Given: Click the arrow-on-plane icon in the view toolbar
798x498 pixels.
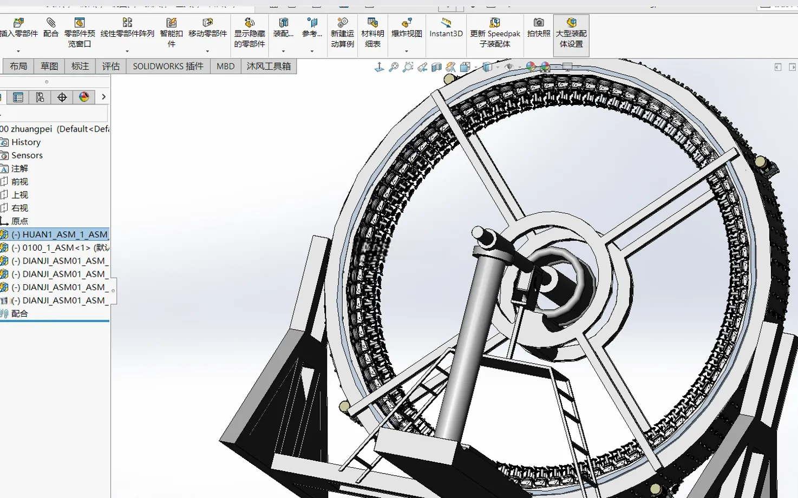Looking at the screenshot, I should pos(380,67).
